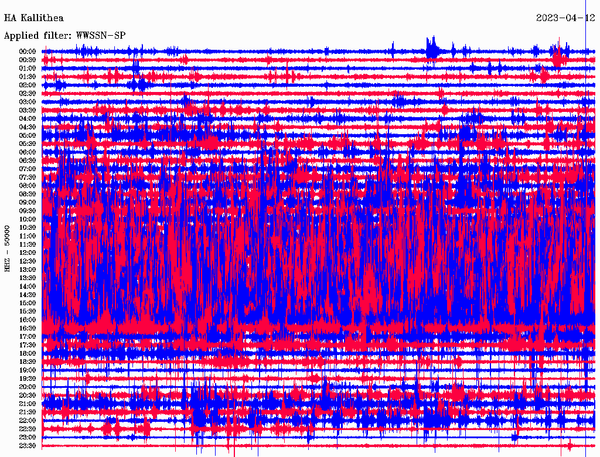The height and width of the screenshot is (457, 600).
Task: Select the 15:00 time row label
Action: click(28, 303)
